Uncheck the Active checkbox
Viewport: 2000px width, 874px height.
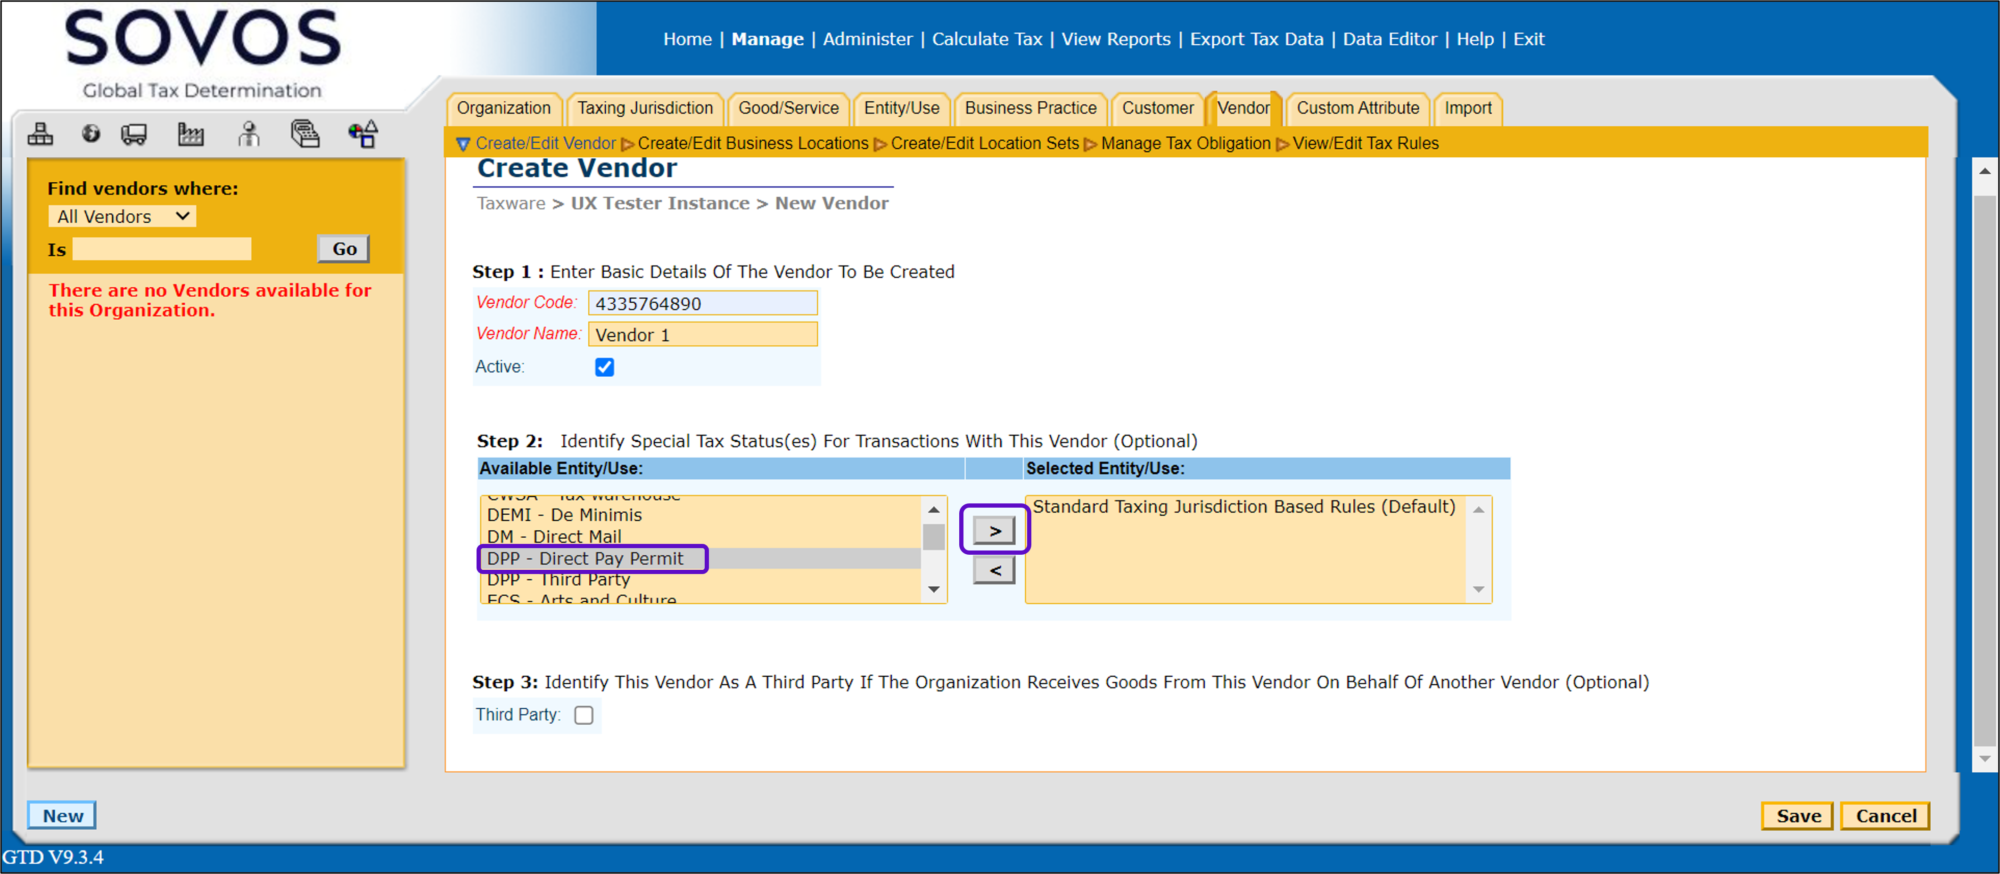click(x=604, y=367)
